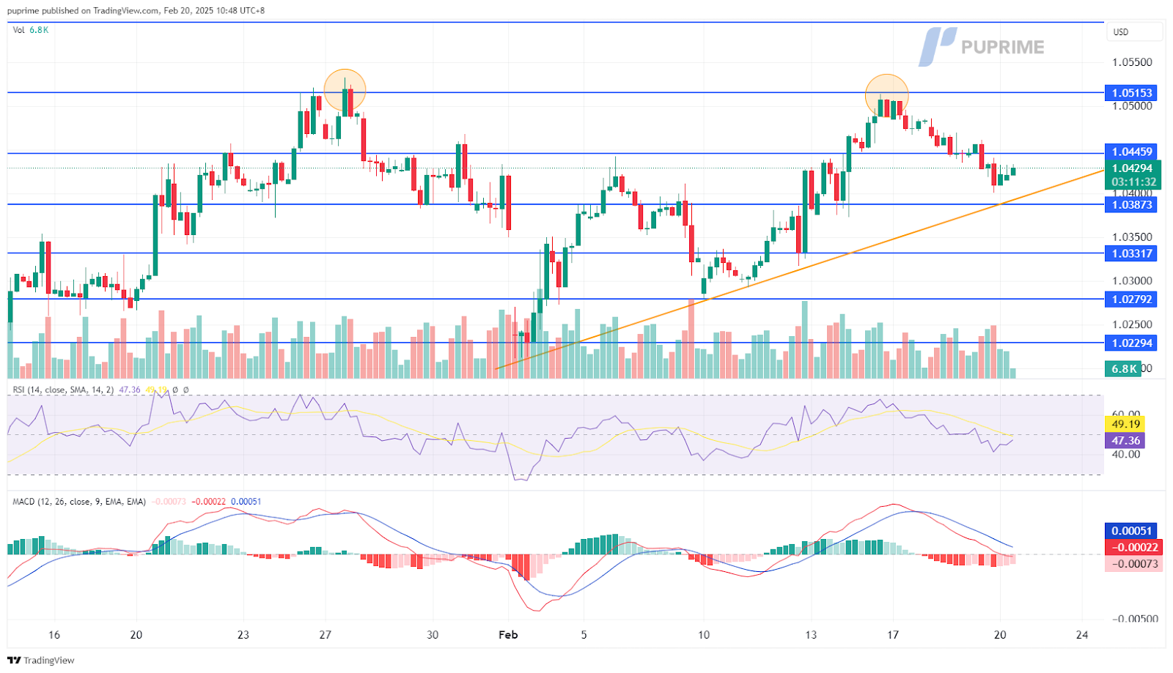Open the USD currency selector
This screenshot has width=1173, height=673.
(x=1136, y=32)
